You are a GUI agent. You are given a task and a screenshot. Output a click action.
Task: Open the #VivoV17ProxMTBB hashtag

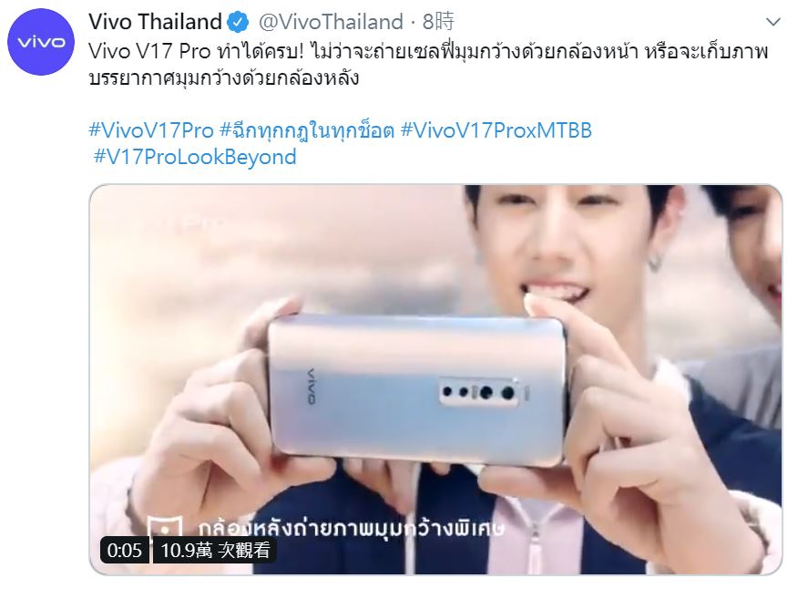pyautogui.click(x=496, y=130)
